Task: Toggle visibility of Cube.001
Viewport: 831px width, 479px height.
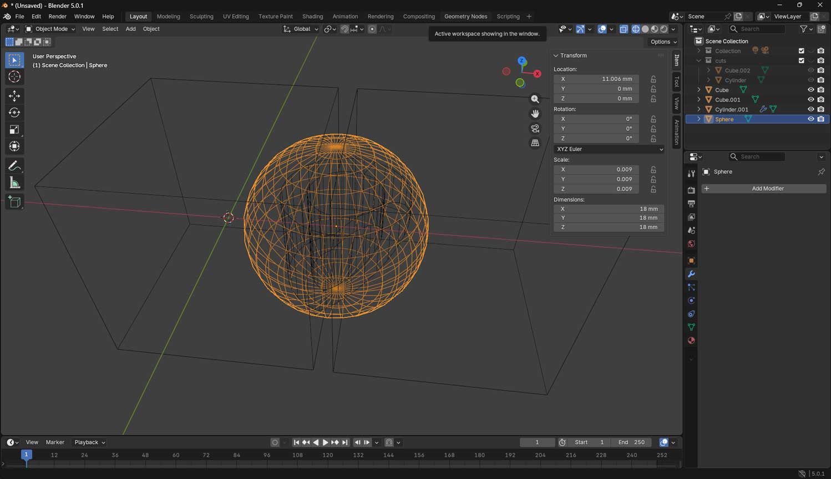Action: coord(810,100)
